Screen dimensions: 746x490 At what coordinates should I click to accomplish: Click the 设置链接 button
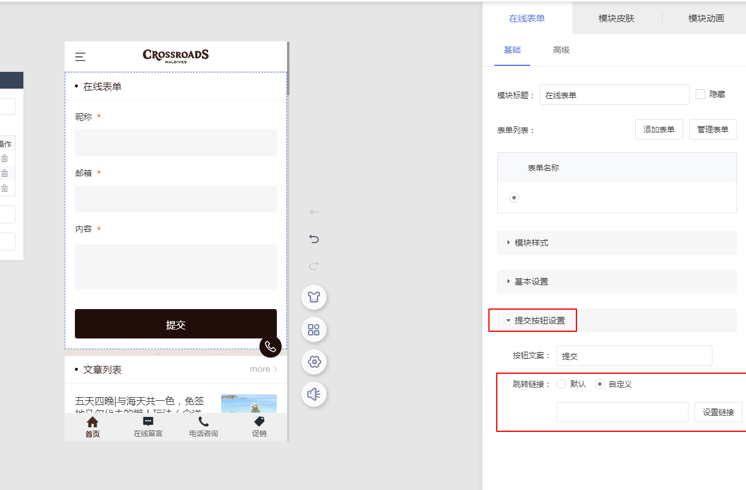pyautogui.click(x=718, y=412)
